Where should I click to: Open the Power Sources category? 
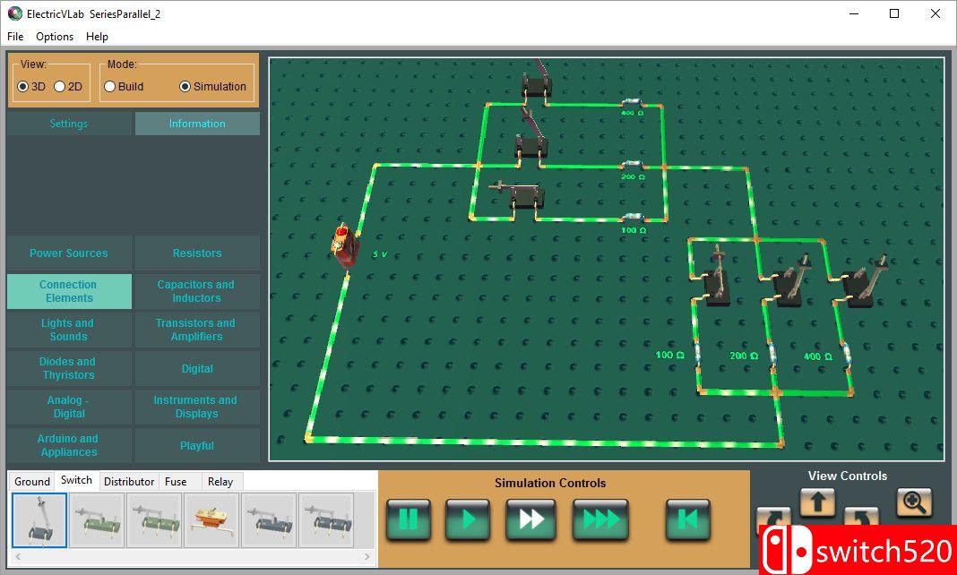point(69,253)
